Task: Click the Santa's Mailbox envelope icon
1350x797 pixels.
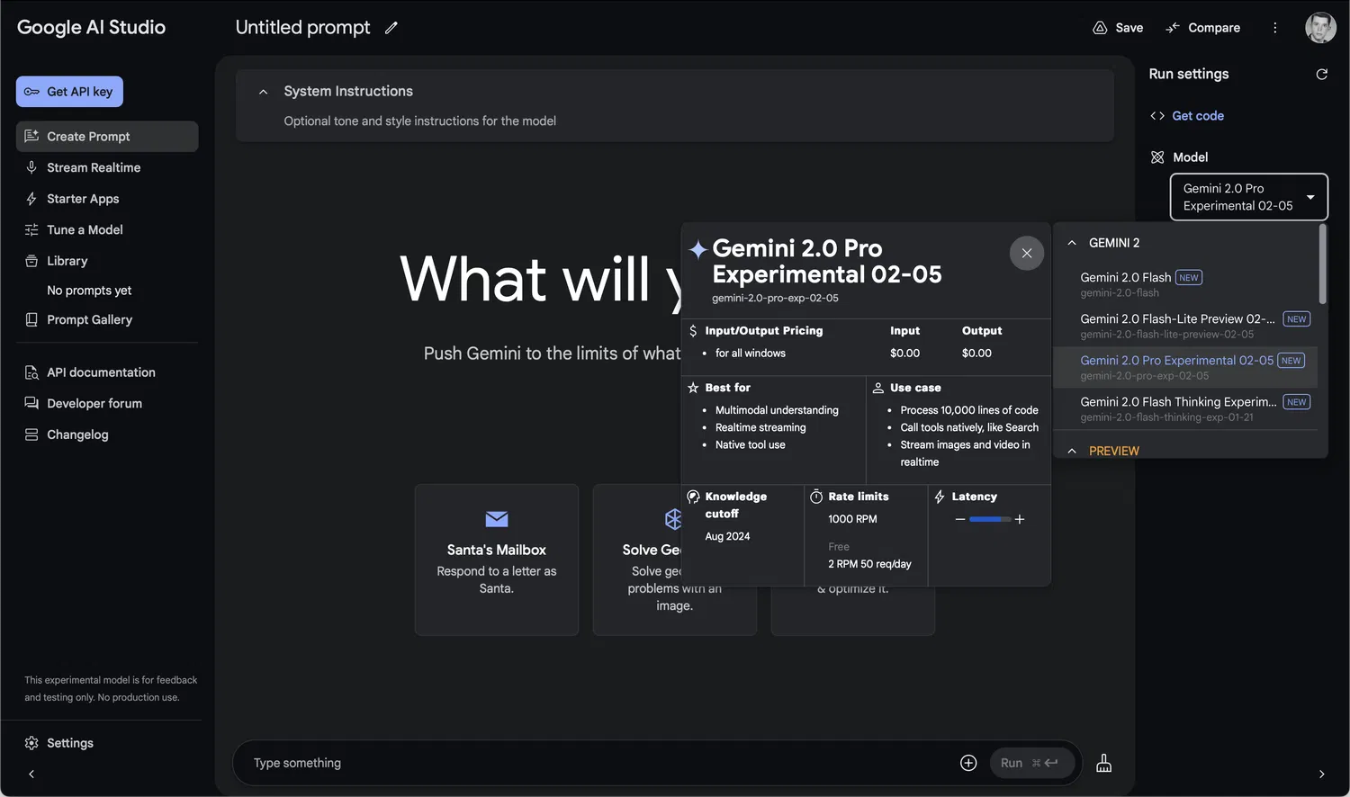Action: 497,519
